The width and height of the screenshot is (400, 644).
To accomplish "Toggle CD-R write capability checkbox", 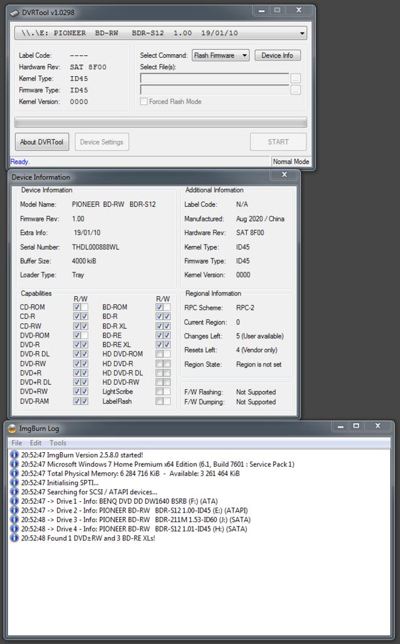I will pyautogui.click(x=84, y=316).
